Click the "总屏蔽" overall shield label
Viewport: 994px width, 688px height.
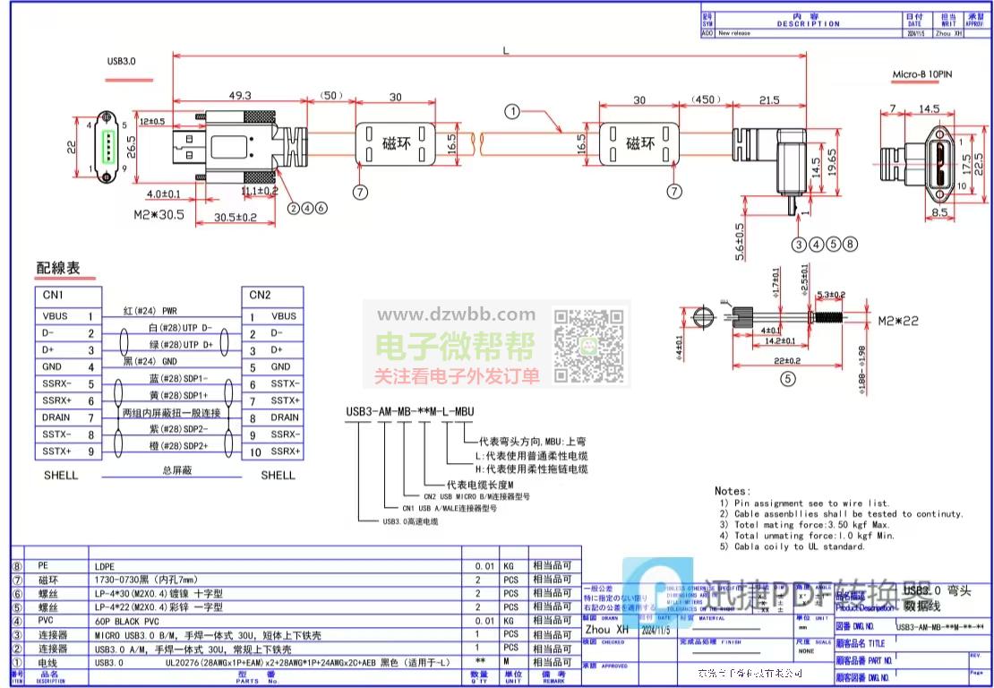pyautogui.click(x=177, y=470)
